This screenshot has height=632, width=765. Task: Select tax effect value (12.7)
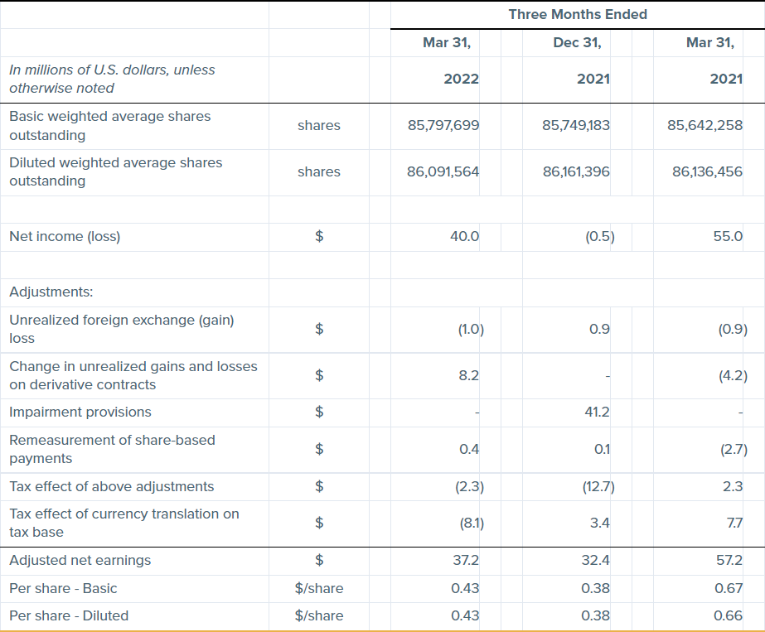(598, 487)
